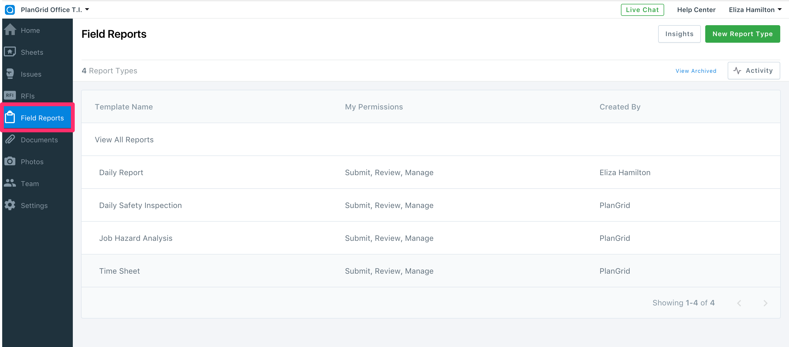Click PlanGrid creator in Job Hazard Analysis row
Viewport: 789px width, 347px height.
click(615, 238)
